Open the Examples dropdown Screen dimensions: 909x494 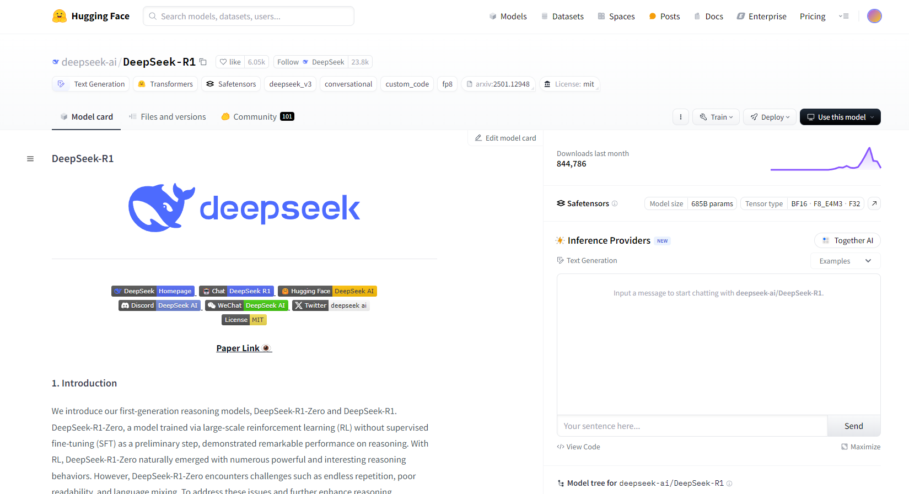coord(845,261)
